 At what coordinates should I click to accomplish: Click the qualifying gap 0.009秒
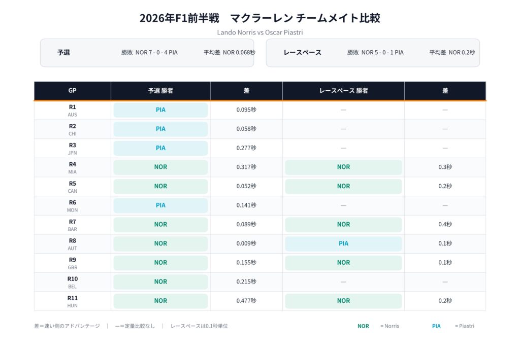click(x=246, y=244)
